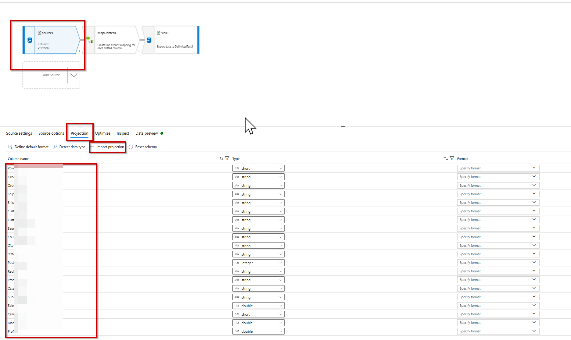The height and width of the screenshot is (340, 571).
Task: Open the Data preview tab
Action: 147,133
